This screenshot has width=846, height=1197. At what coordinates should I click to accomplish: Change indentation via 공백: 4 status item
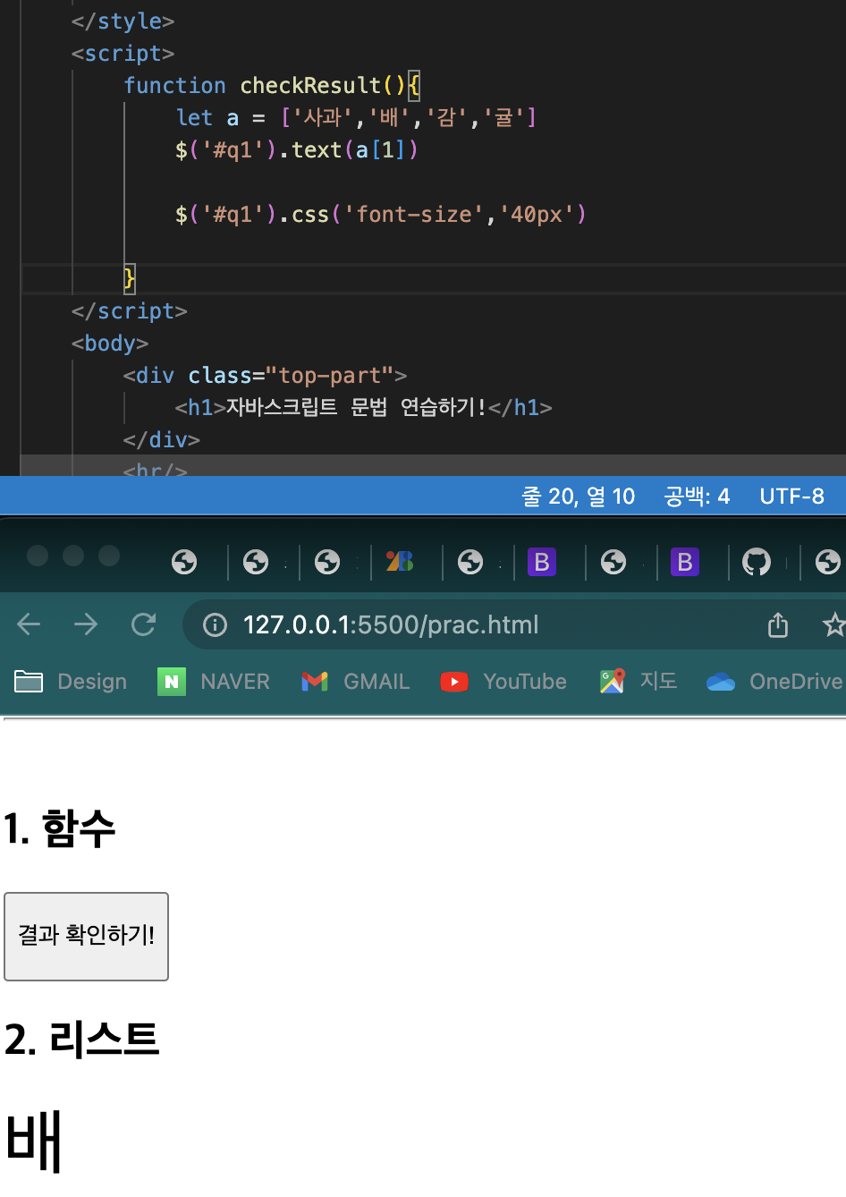pos(697,497)
